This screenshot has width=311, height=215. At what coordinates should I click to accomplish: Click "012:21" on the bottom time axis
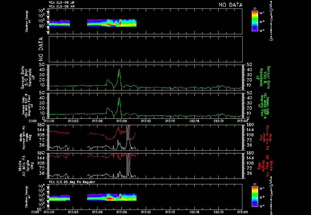[x=218, y=212]
